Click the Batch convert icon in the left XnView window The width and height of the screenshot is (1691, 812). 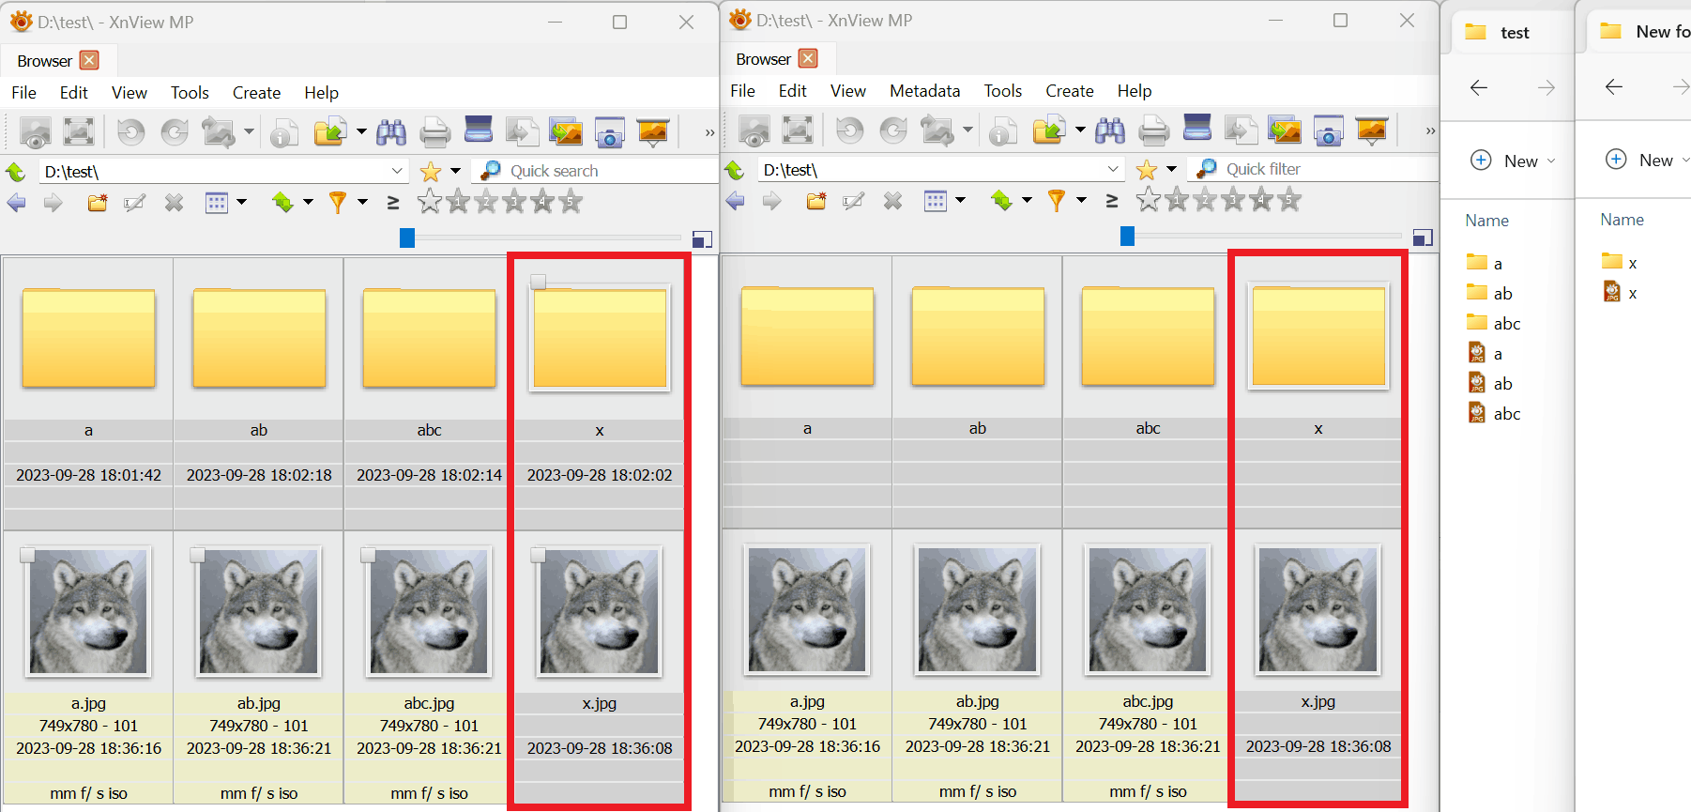click(566, 132)
